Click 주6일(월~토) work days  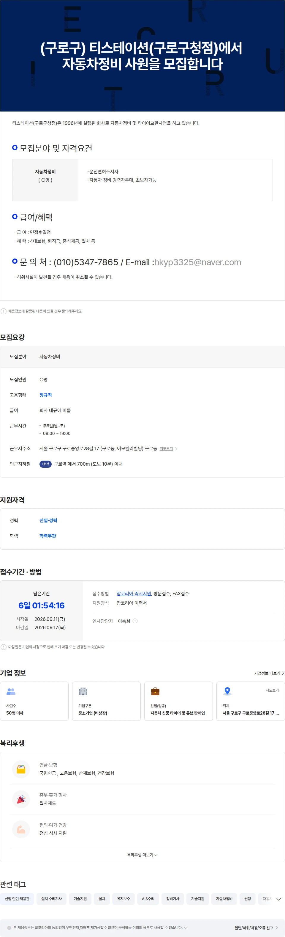click(x=54, y=426)
